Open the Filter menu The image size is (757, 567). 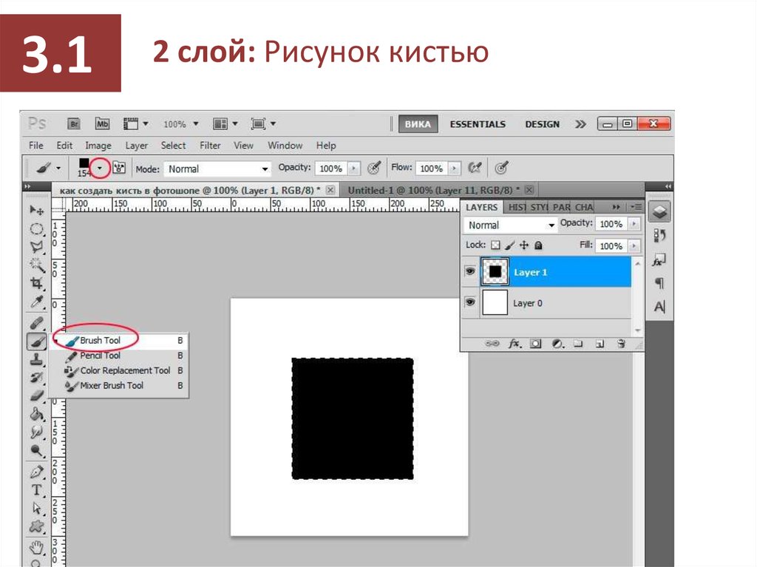[x=210, y=146]
